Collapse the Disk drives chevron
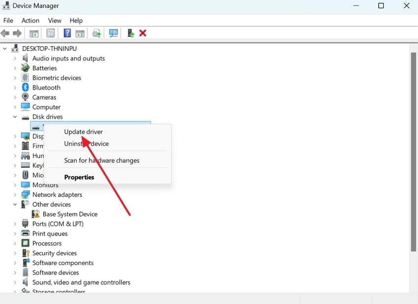The image size is (418, 304). tap(15, 117)
